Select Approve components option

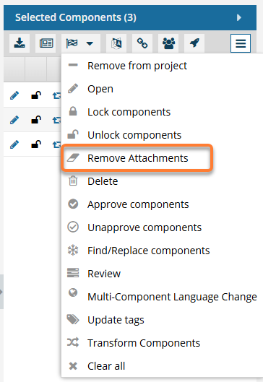click(x=138, y=204)
